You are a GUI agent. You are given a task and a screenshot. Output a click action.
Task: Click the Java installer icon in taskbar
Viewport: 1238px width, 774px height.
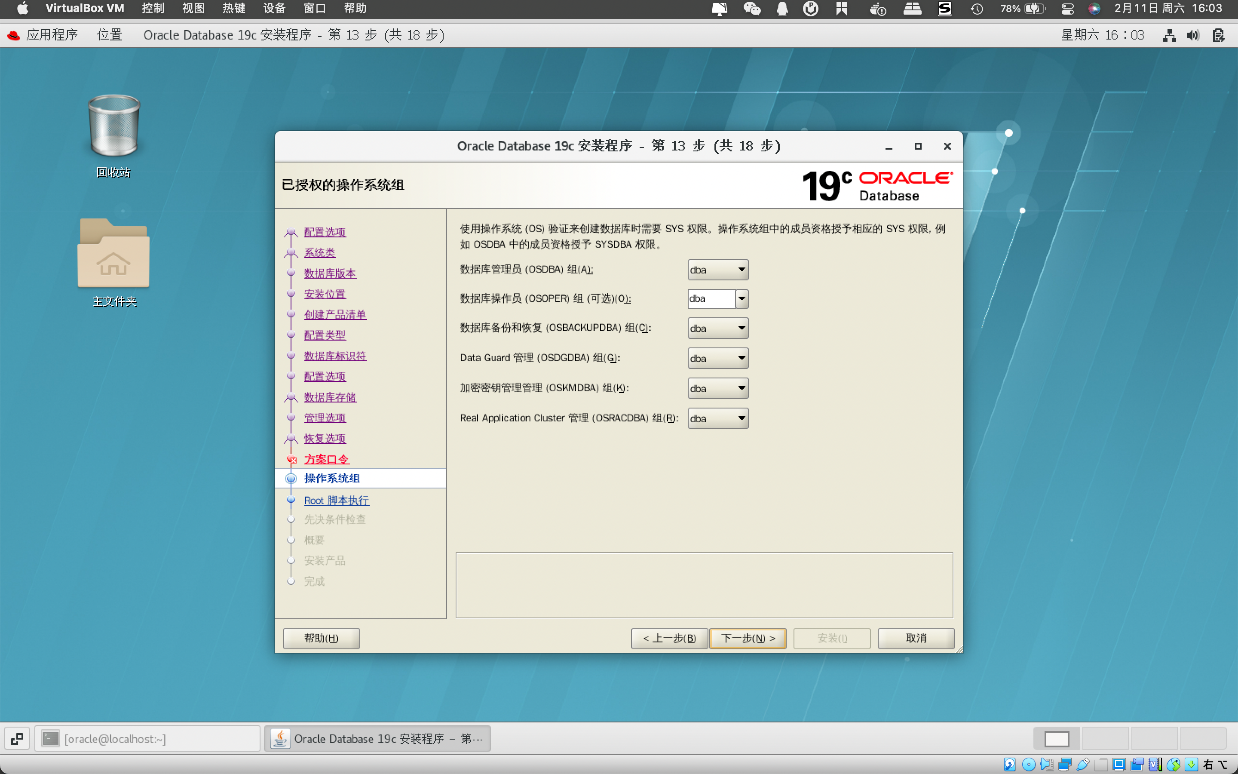tap(280, 738)
